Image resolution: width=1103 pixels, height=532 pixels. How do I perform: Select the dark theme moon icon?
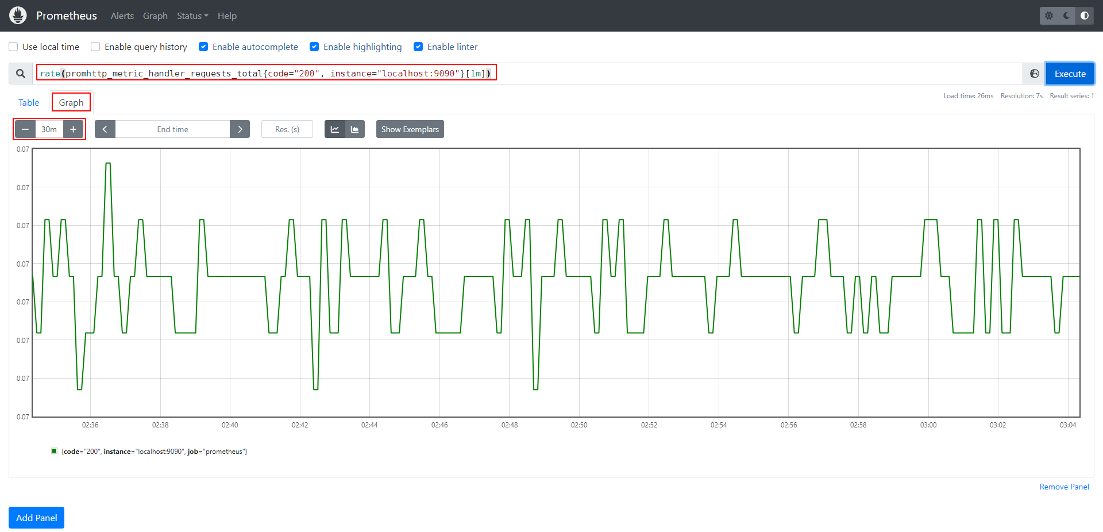tap(1067, 16)
